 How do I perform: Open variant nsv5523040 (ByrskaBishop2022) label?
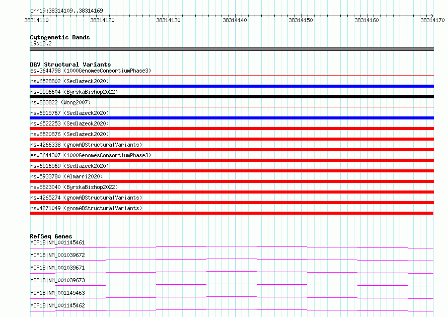pyautogui.click(x=74, y=187)
